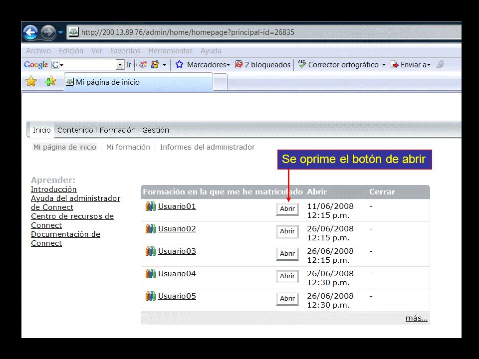Image resolution: width=479 pixels, height=359 pixels.
Task: Open the Usuario02 course link
Action: pyautogui.click(x=177, y=229)
